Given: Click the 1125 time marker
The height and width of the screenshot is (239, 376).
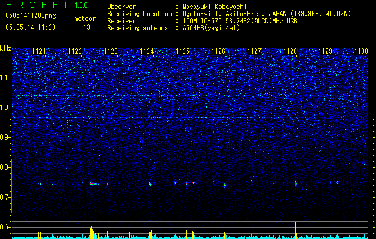Looking at the screenshot, I should 183,51.
